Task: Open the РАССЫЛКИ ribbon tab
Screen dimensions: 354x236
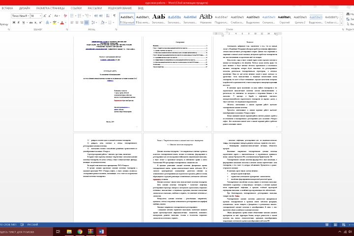Action: [x=95, y=8]
